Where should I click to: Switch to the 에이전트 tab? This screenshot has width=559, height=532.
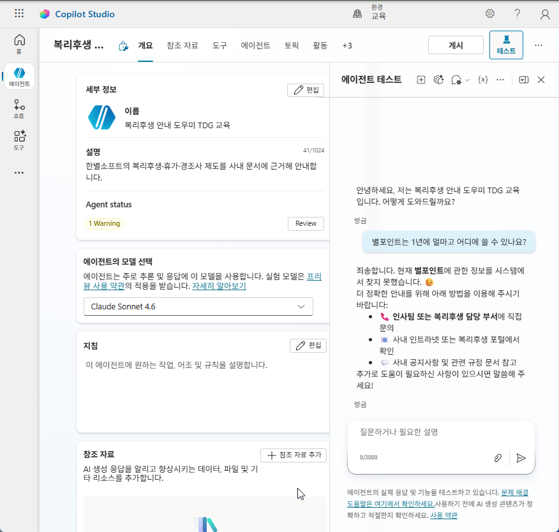[255, 46]
